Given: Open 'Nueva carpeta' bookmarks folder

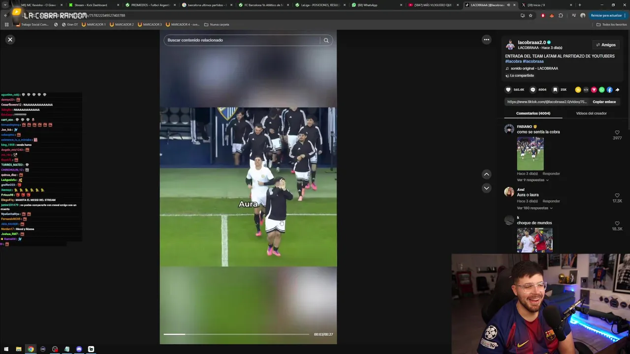Looking at the screenshot, I should 217,24.
